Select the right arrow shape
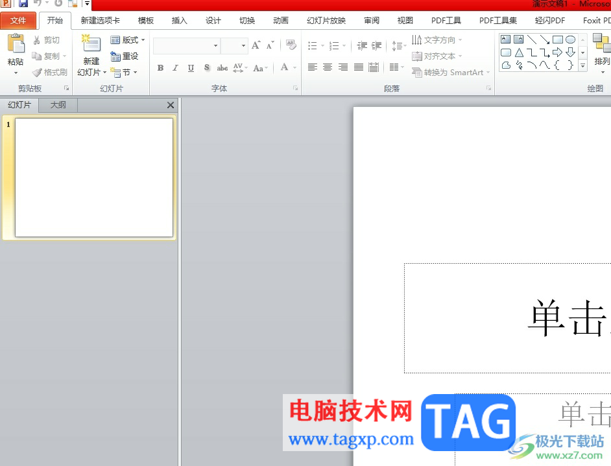The height and width of the screenshot is (466, 611). [x=558, y=52]
